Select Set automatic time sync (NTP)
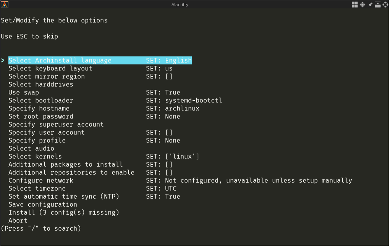390x247 pixels. (64, 197)
